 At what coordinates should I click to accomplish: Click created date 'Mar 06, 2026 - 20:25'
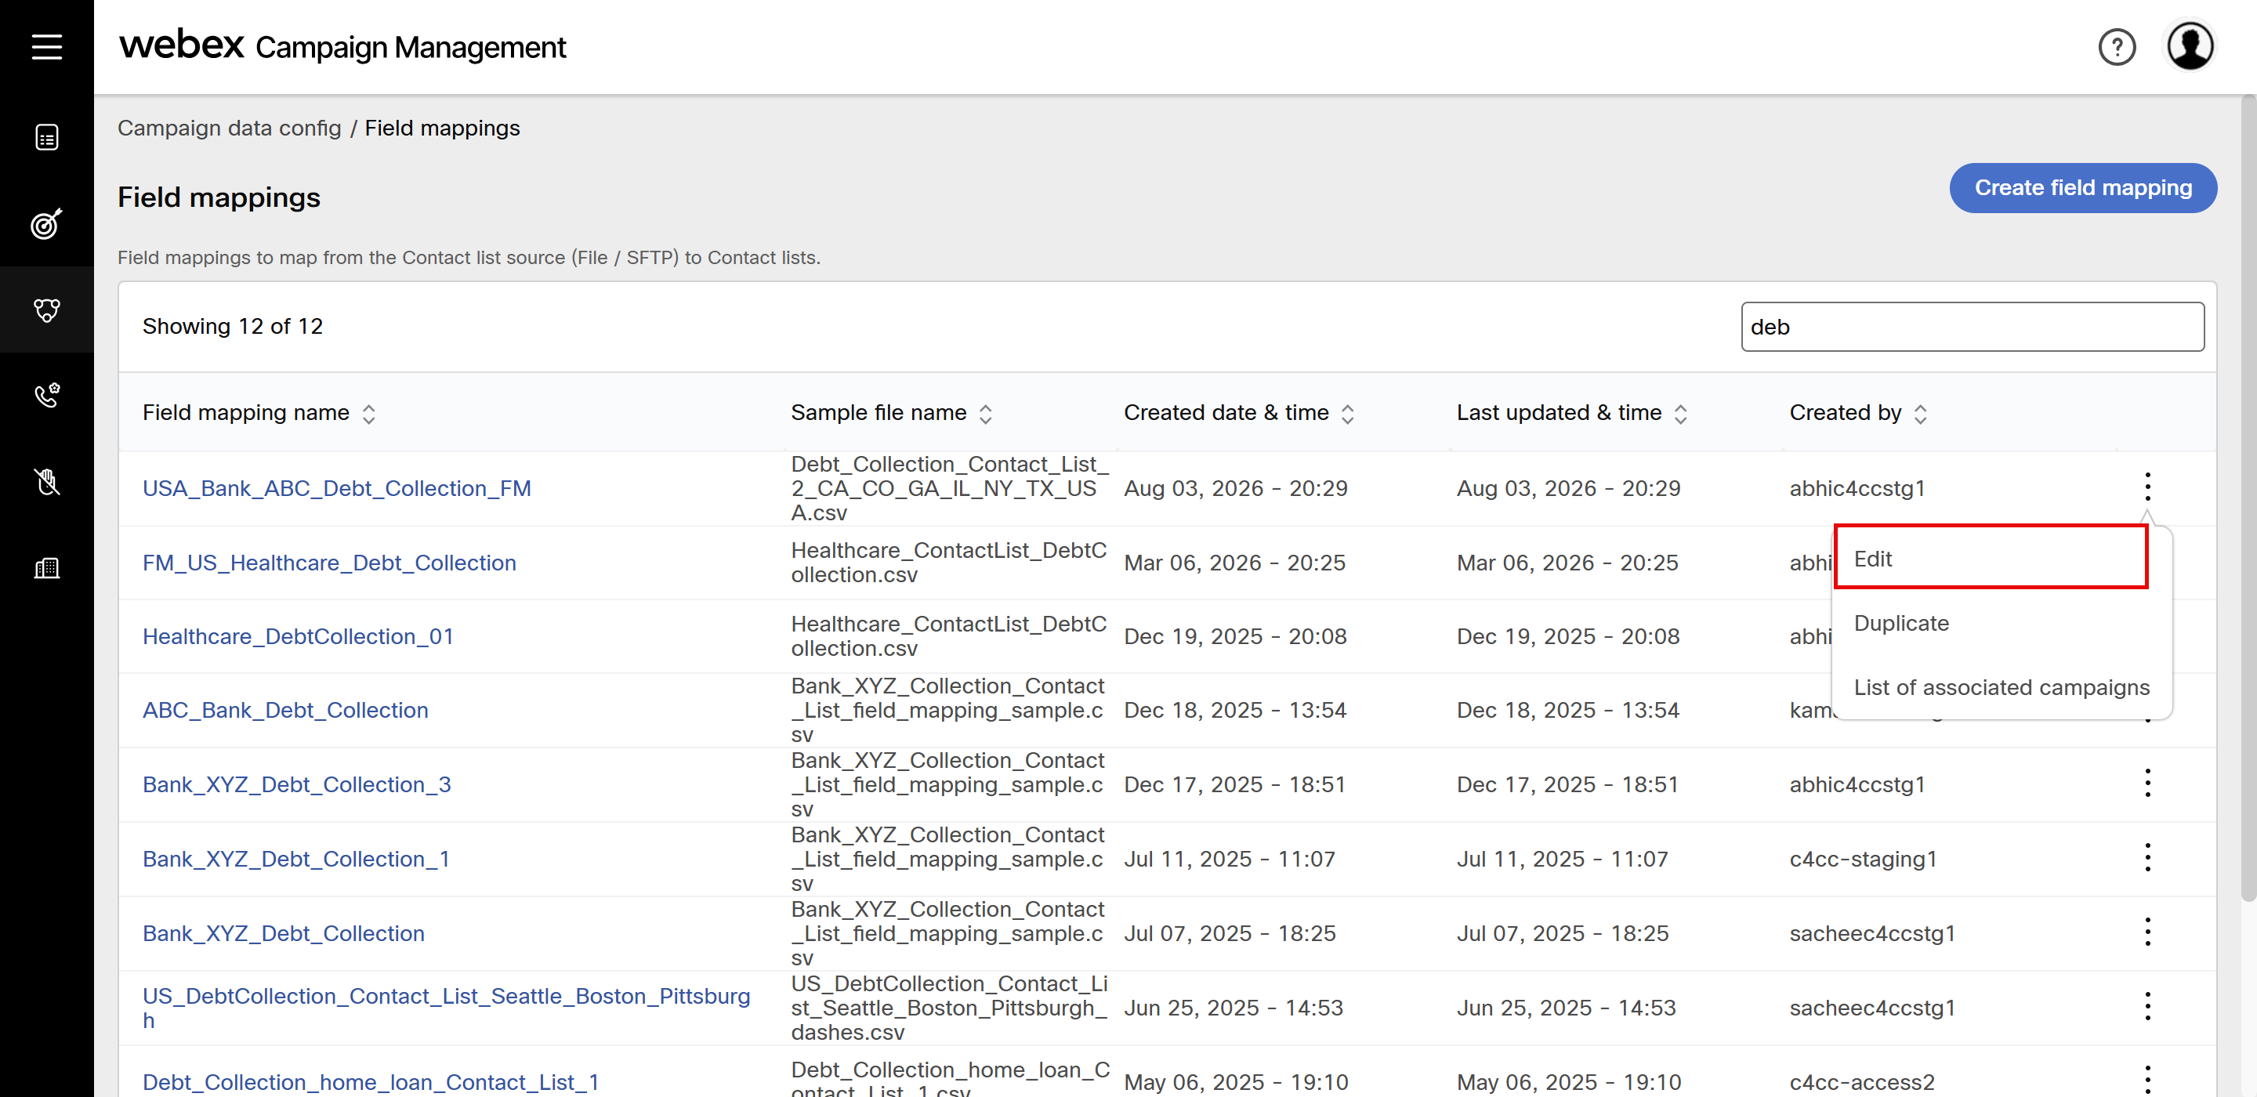tap(1234, 563)
